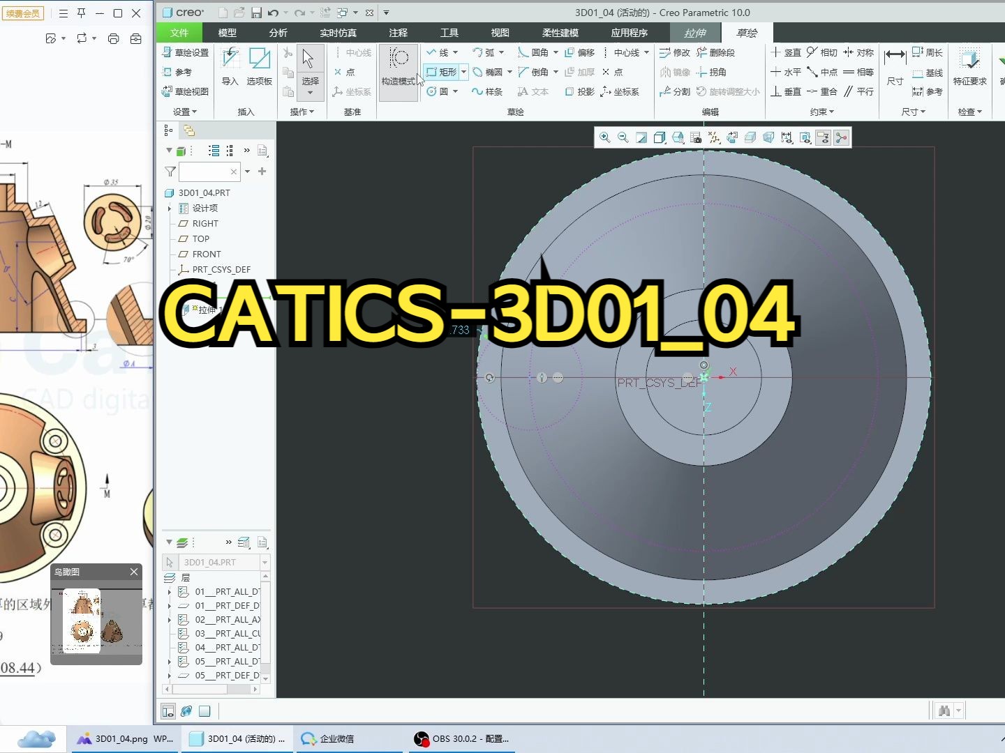Open the 线 line dropdown arrow
The width and height of the screenshot is (1005, 753).
[456, 52]
